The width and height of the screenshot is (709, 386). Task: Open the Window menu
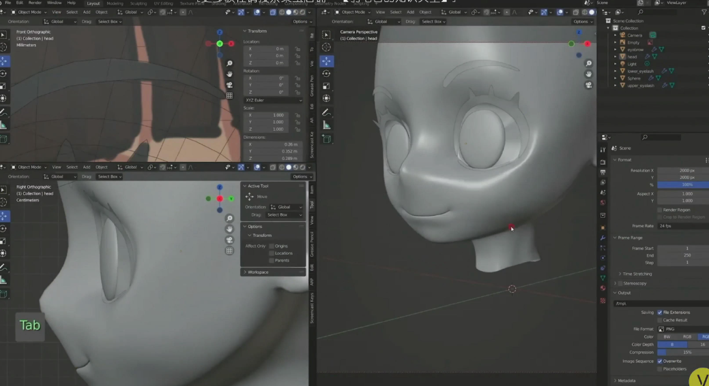click(x=55, y=3)
